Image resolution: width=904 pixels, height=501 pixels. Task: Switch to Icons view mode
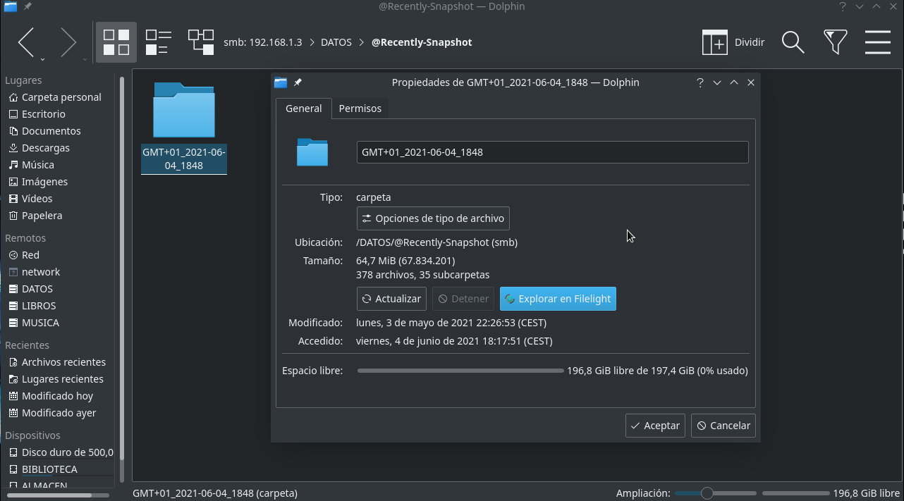click(116, 42)
